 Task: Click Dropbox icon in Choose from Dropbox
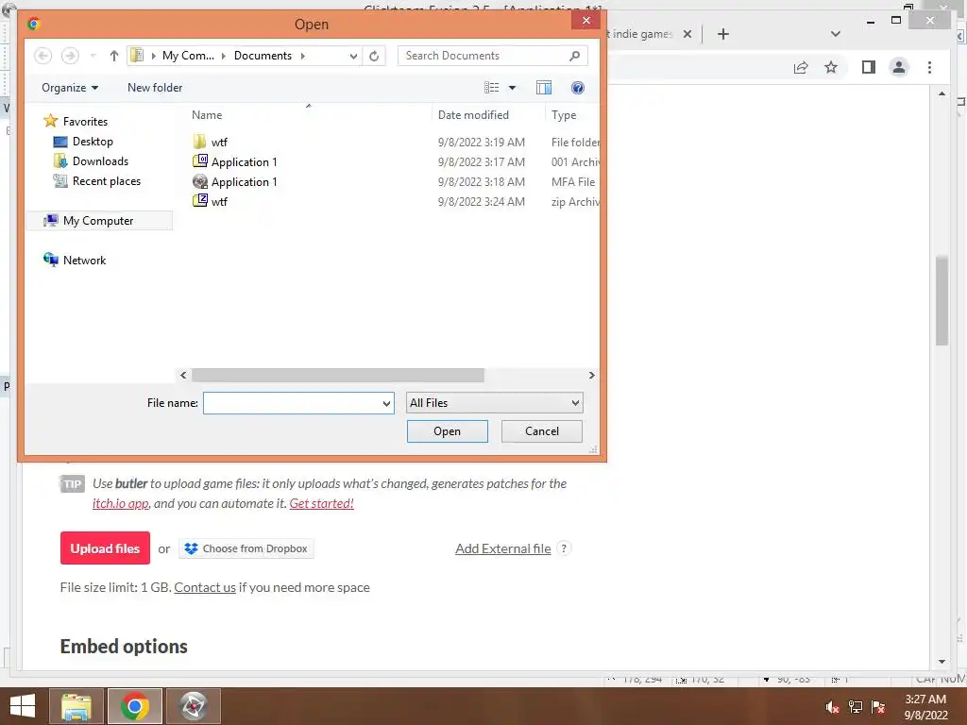click(191, 548)
